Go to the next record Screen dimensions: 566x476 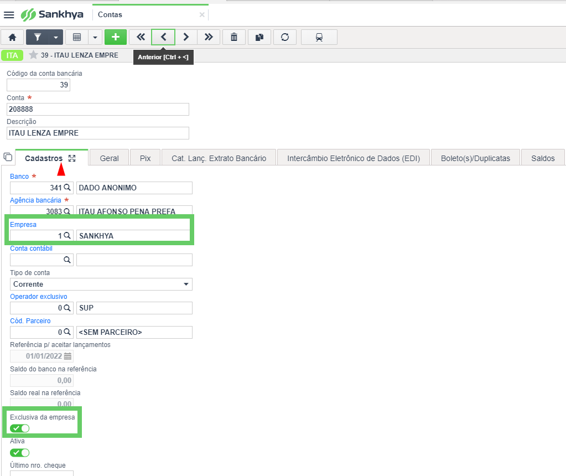[x=186, y=37]
